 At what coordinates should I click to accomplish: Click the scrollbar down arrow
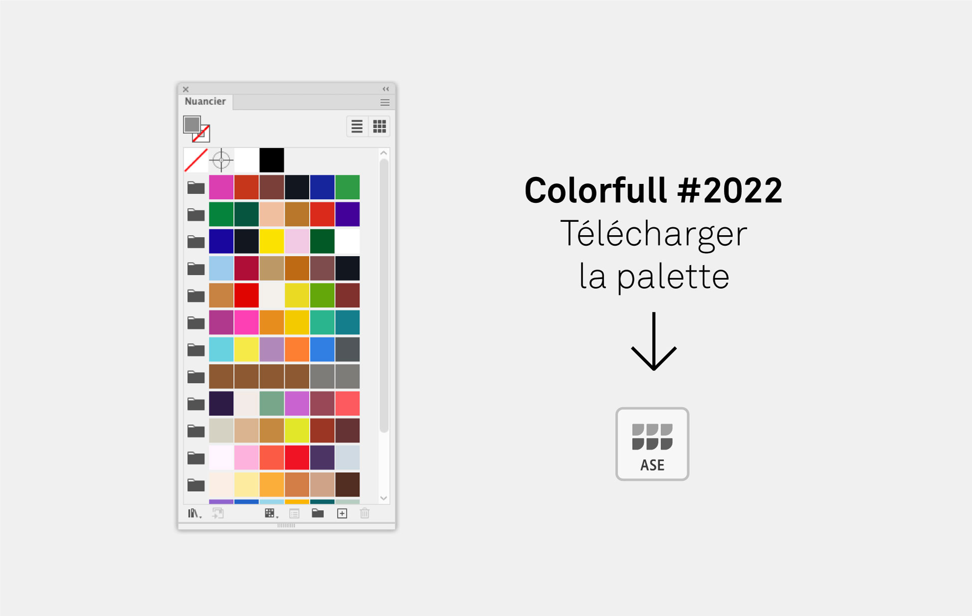click(x=383, y=498)
